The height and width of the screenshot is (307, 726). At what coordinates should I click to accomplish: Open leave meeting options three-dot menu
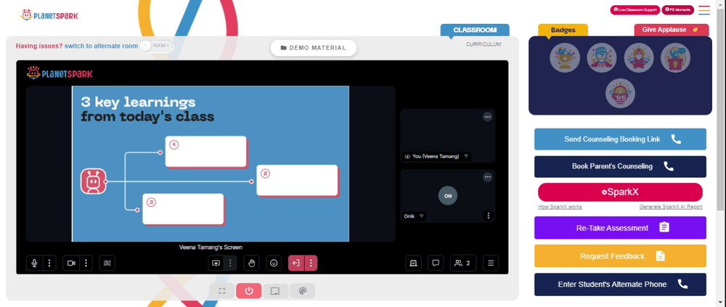click(311, 263)
